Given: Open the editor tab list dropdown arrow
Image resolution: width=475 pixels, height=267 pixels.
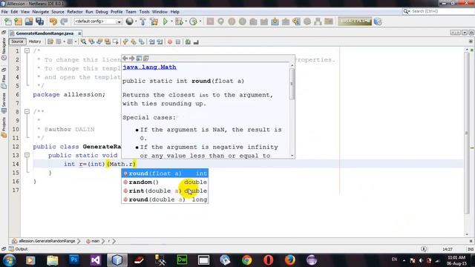Looking at the screenshot, I should [465, 33].
